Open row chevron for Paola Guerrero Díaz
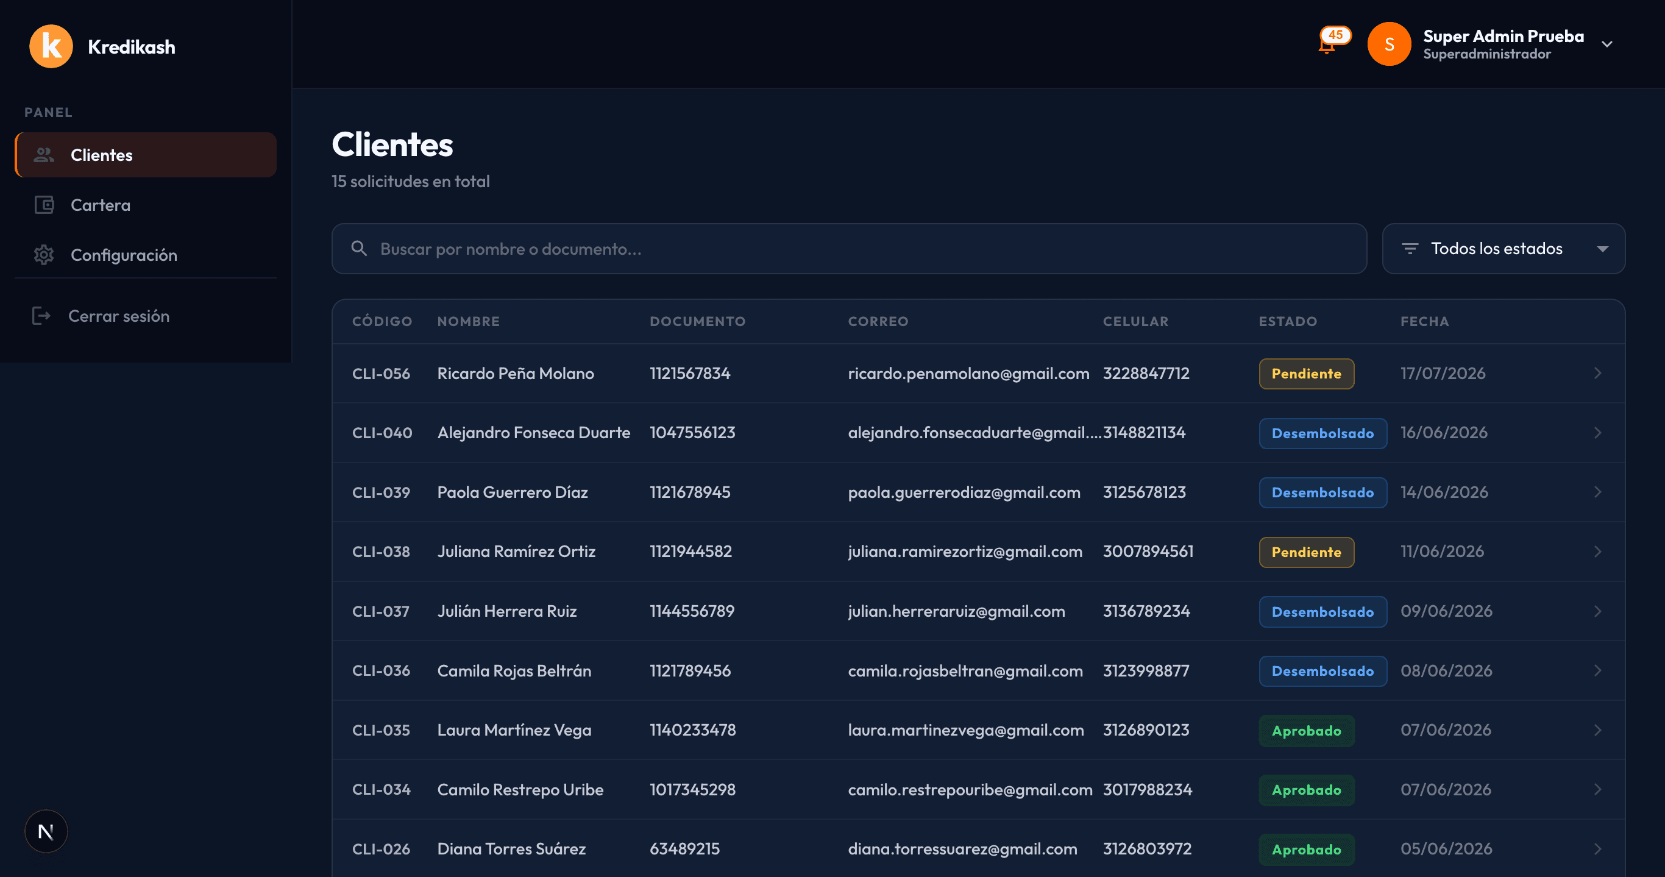Viewport: 1665px width, 877px height. (1597, 492)
